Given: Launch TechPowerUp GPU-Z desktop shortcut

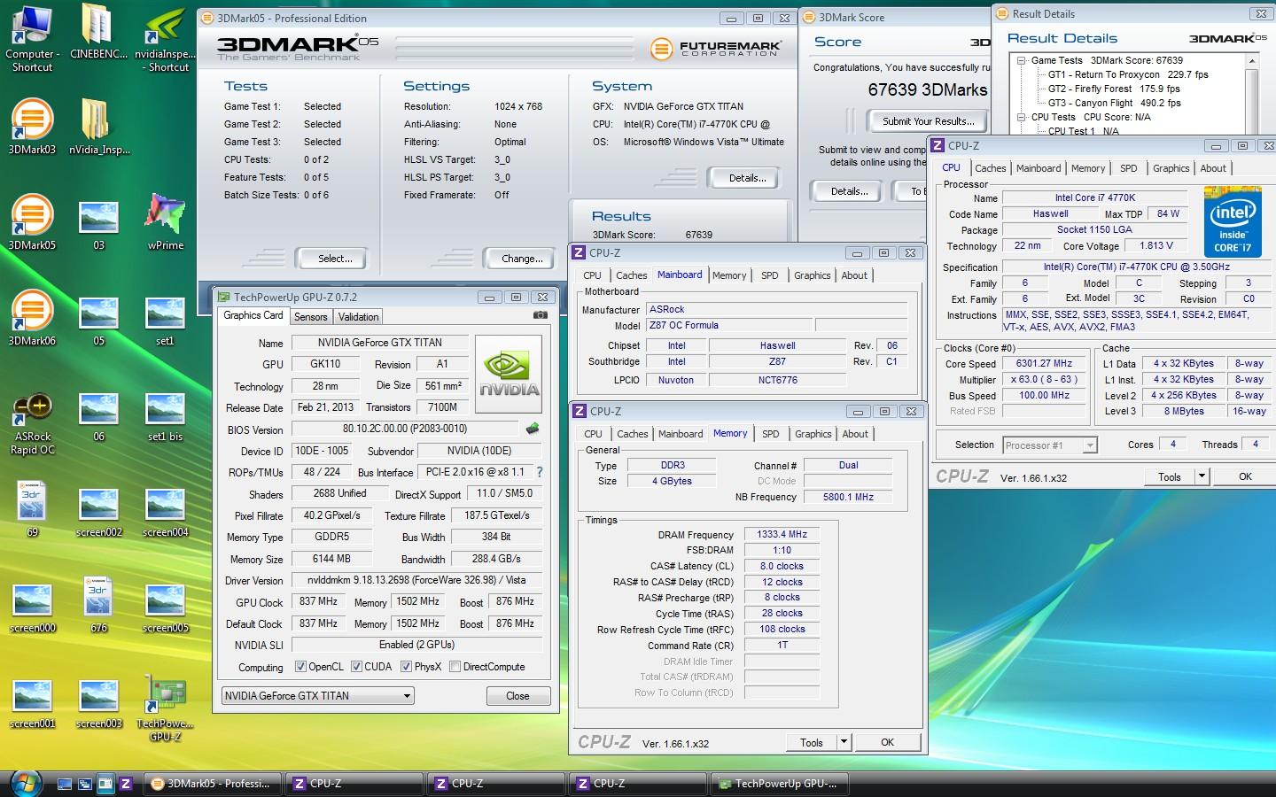Looking at the screenshot, I should [x=166, y=708].
